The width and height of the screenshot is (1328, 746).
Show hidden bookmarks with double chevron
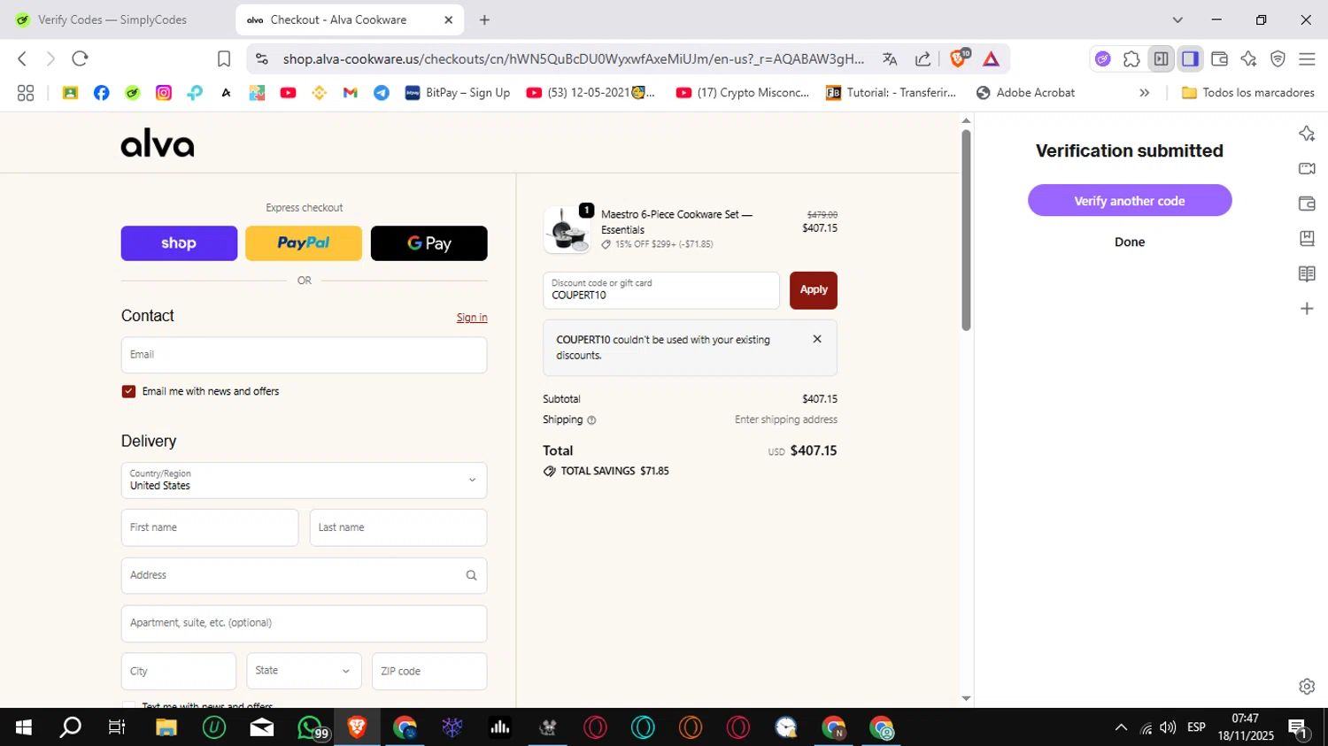[x=1144, y=92]
